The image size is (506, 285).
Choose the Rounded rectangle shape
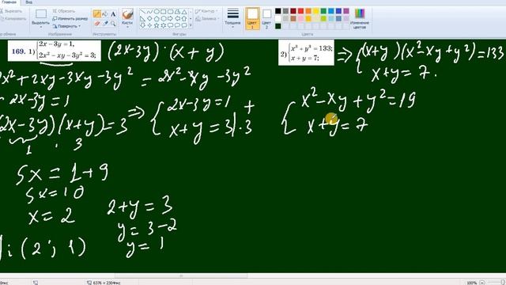[171, 12]
